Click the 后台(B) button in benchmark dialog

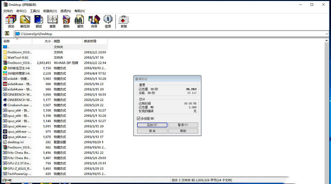click(x=152, y=125)
